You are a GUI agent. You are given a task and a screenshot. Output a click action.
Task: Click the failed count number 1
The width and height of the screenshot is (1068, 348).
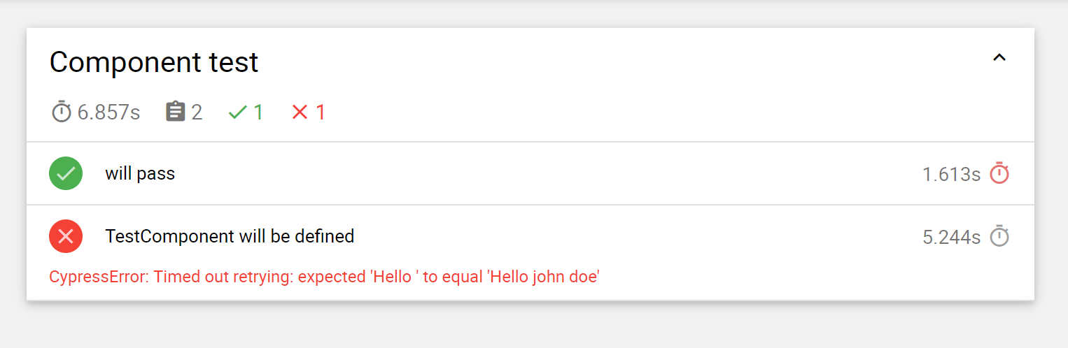click(x=321, y=112)
